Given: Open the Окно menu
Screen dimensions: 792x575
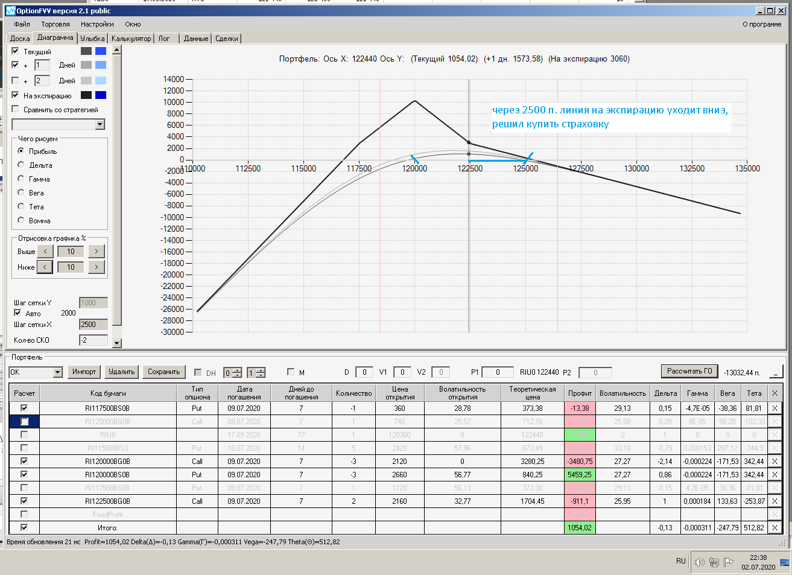Looking at the screenshot, I should pyautogui.click(x=133, y=24).
